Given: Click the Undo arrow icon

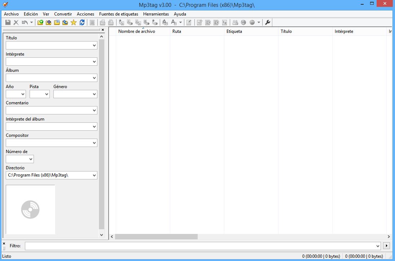Looking at the screenshot, I should pos(25,22).
